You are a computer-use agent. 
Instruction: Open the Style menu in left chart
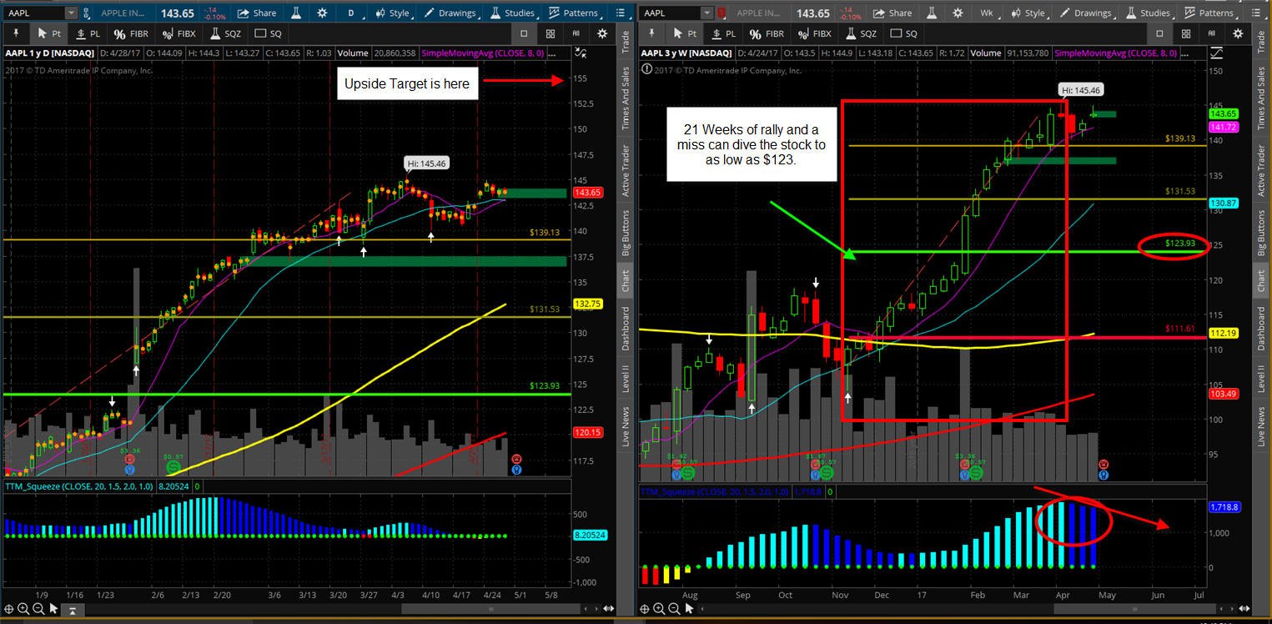pos(392,13)
